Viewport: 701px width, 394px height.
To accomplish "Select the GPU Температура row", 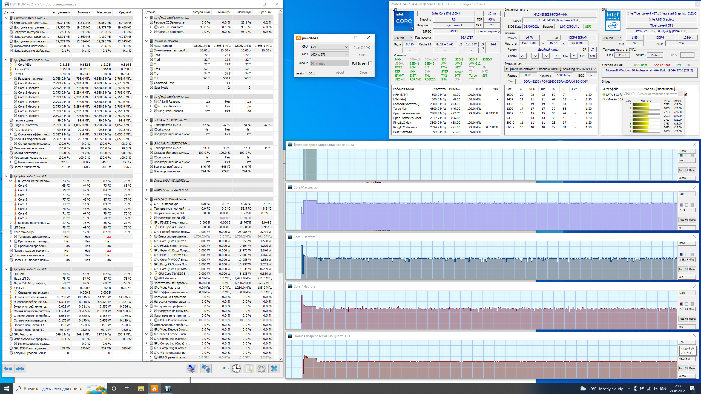I will coord(209,204).
